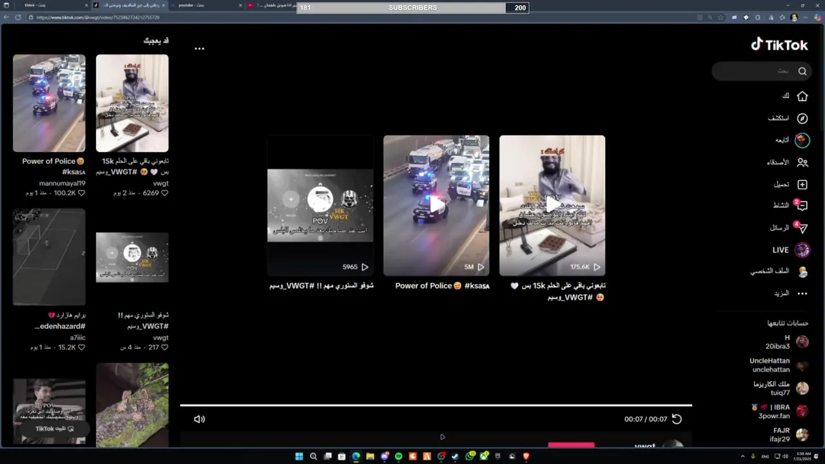Open the For You home icon

[x=802, y=96]
